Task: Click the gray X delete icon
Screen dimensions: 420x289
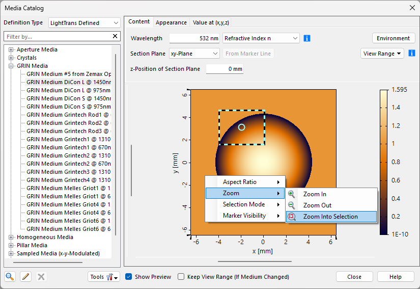Action: (41, 276)
